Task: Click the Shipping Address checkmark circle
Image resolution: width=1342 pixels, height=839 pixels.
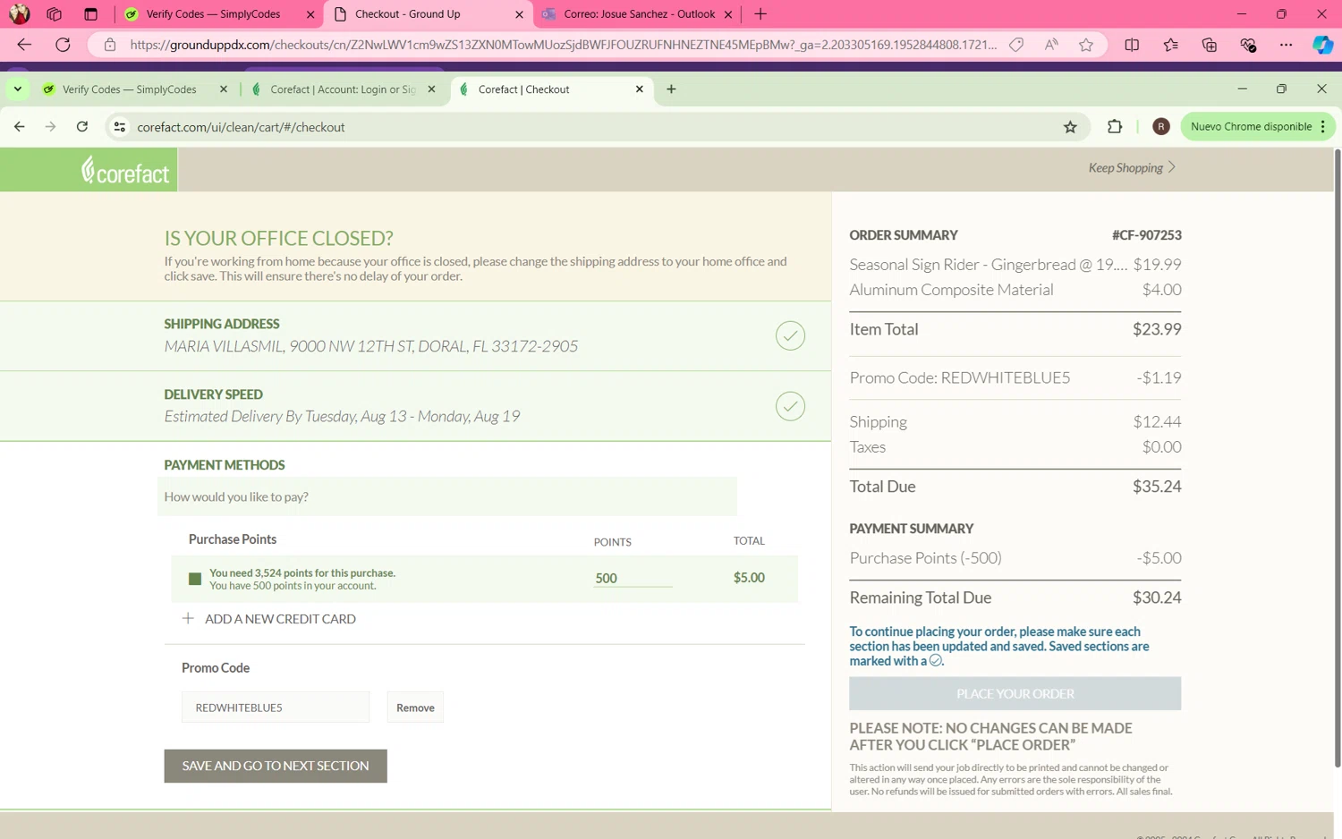Action: pyautogui.click(x=789, y=336)
